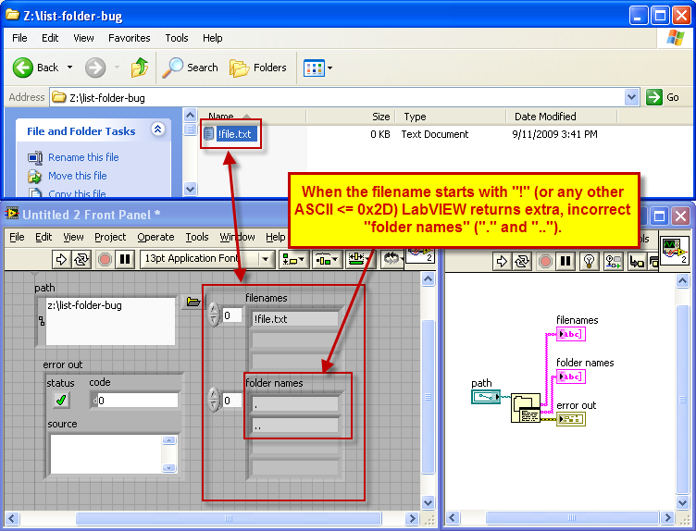The height and width of the screenshot is (531, 696).
Task: Click Run Continuously in Front Panel toolbar
Action: (81, 259)
